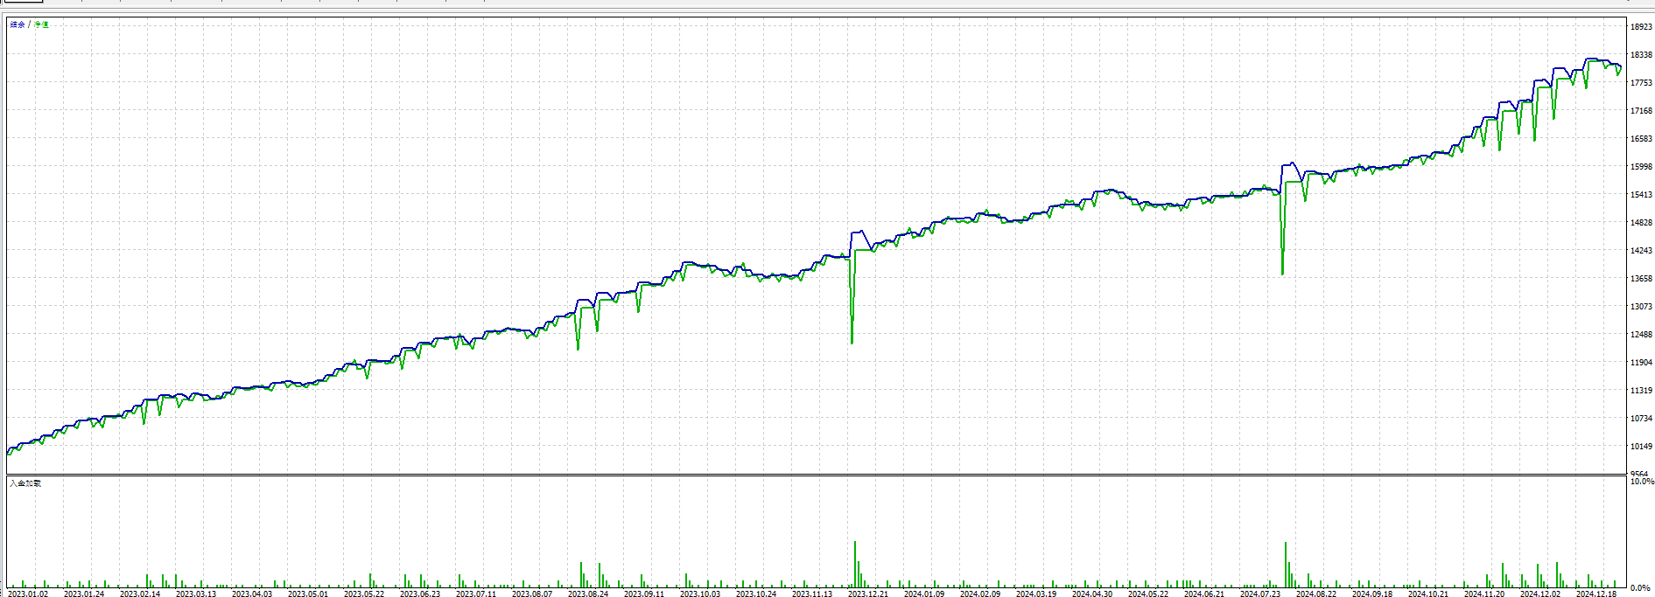Click the 2023.08.07 date label
The width and height of the screenshot is (1655, 597).
[532, 594]
